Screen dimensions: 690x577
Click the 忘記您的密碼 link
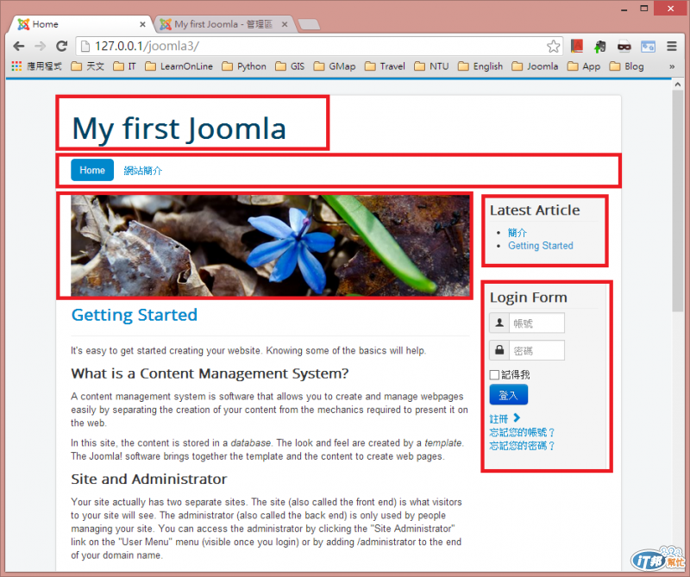point(522,446)
